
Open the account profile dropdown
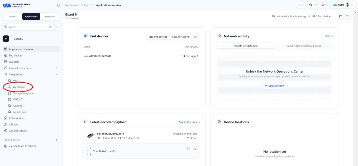point(348,5)
